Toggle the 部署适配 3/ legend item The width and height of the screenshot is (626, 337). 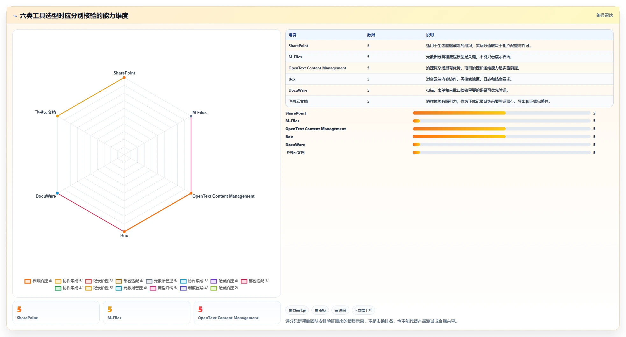tap(255, 281)
